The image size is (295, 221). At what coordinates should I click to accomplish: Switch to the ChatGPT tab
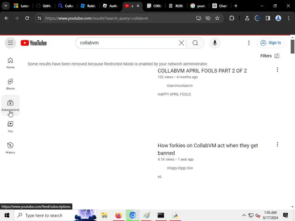pos(220,6)
